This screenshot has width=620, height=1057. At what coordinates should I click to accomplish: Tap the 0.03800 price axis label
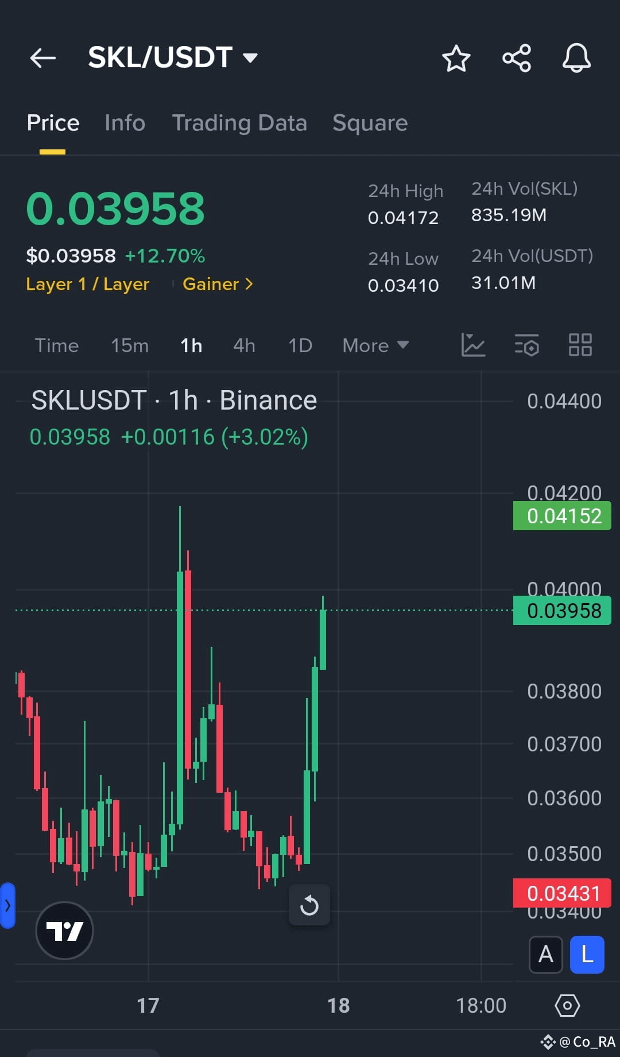564,691
